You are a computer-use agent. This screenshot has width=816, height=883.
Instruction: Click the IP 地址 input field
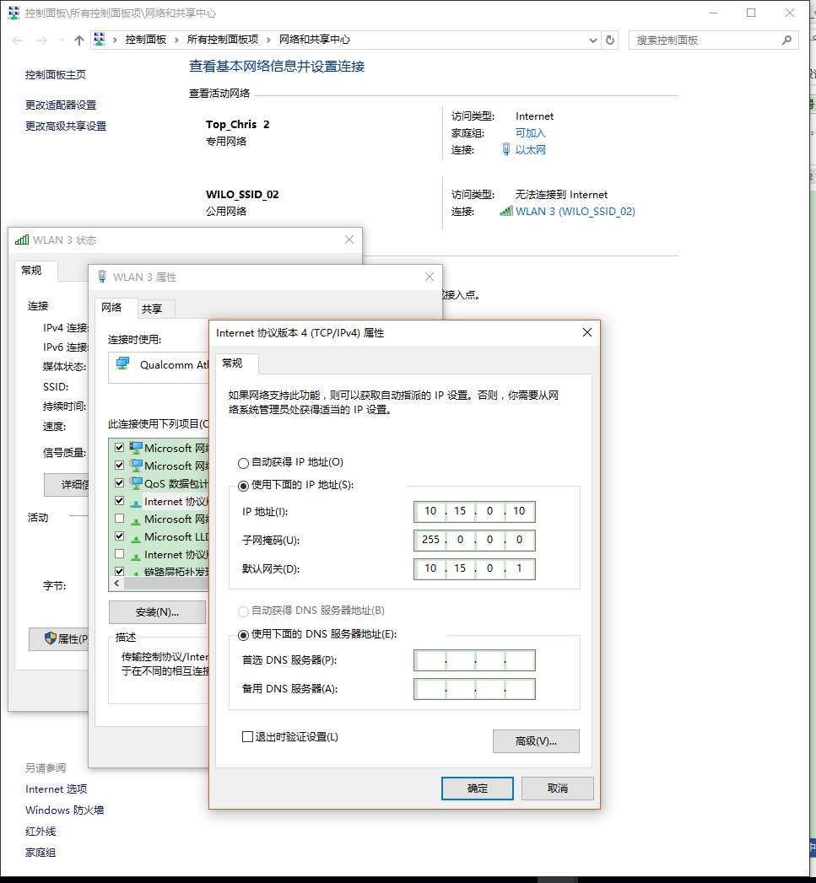tap(474, 511)
